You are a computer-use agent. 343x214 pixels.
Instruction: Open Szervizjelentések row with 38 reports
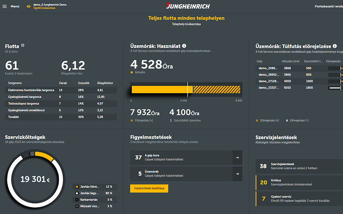tap(299, 167)
